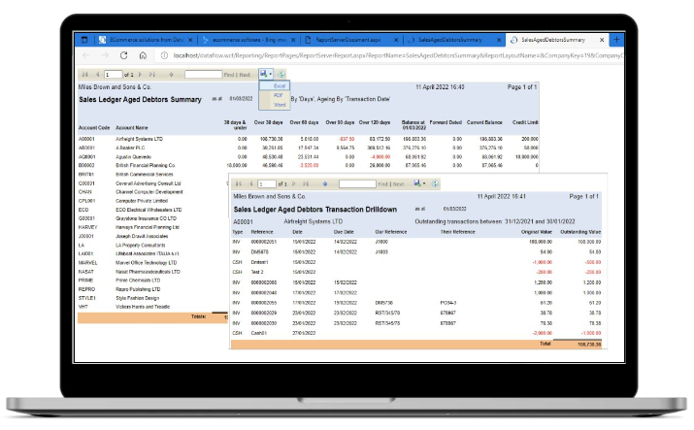Drilldown report: click find text box
The image size is (694, 430).
357,183
